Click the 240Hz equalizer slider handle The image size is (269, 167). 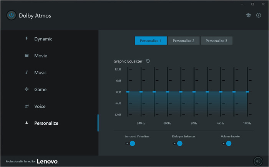141,92
